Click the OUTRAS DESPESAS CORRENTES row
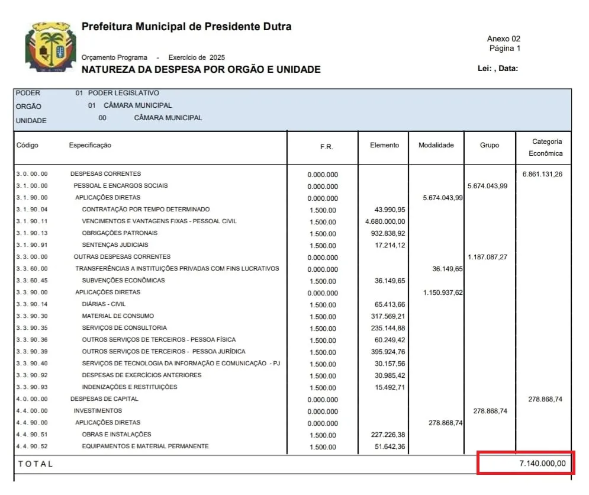 point(122,257)
